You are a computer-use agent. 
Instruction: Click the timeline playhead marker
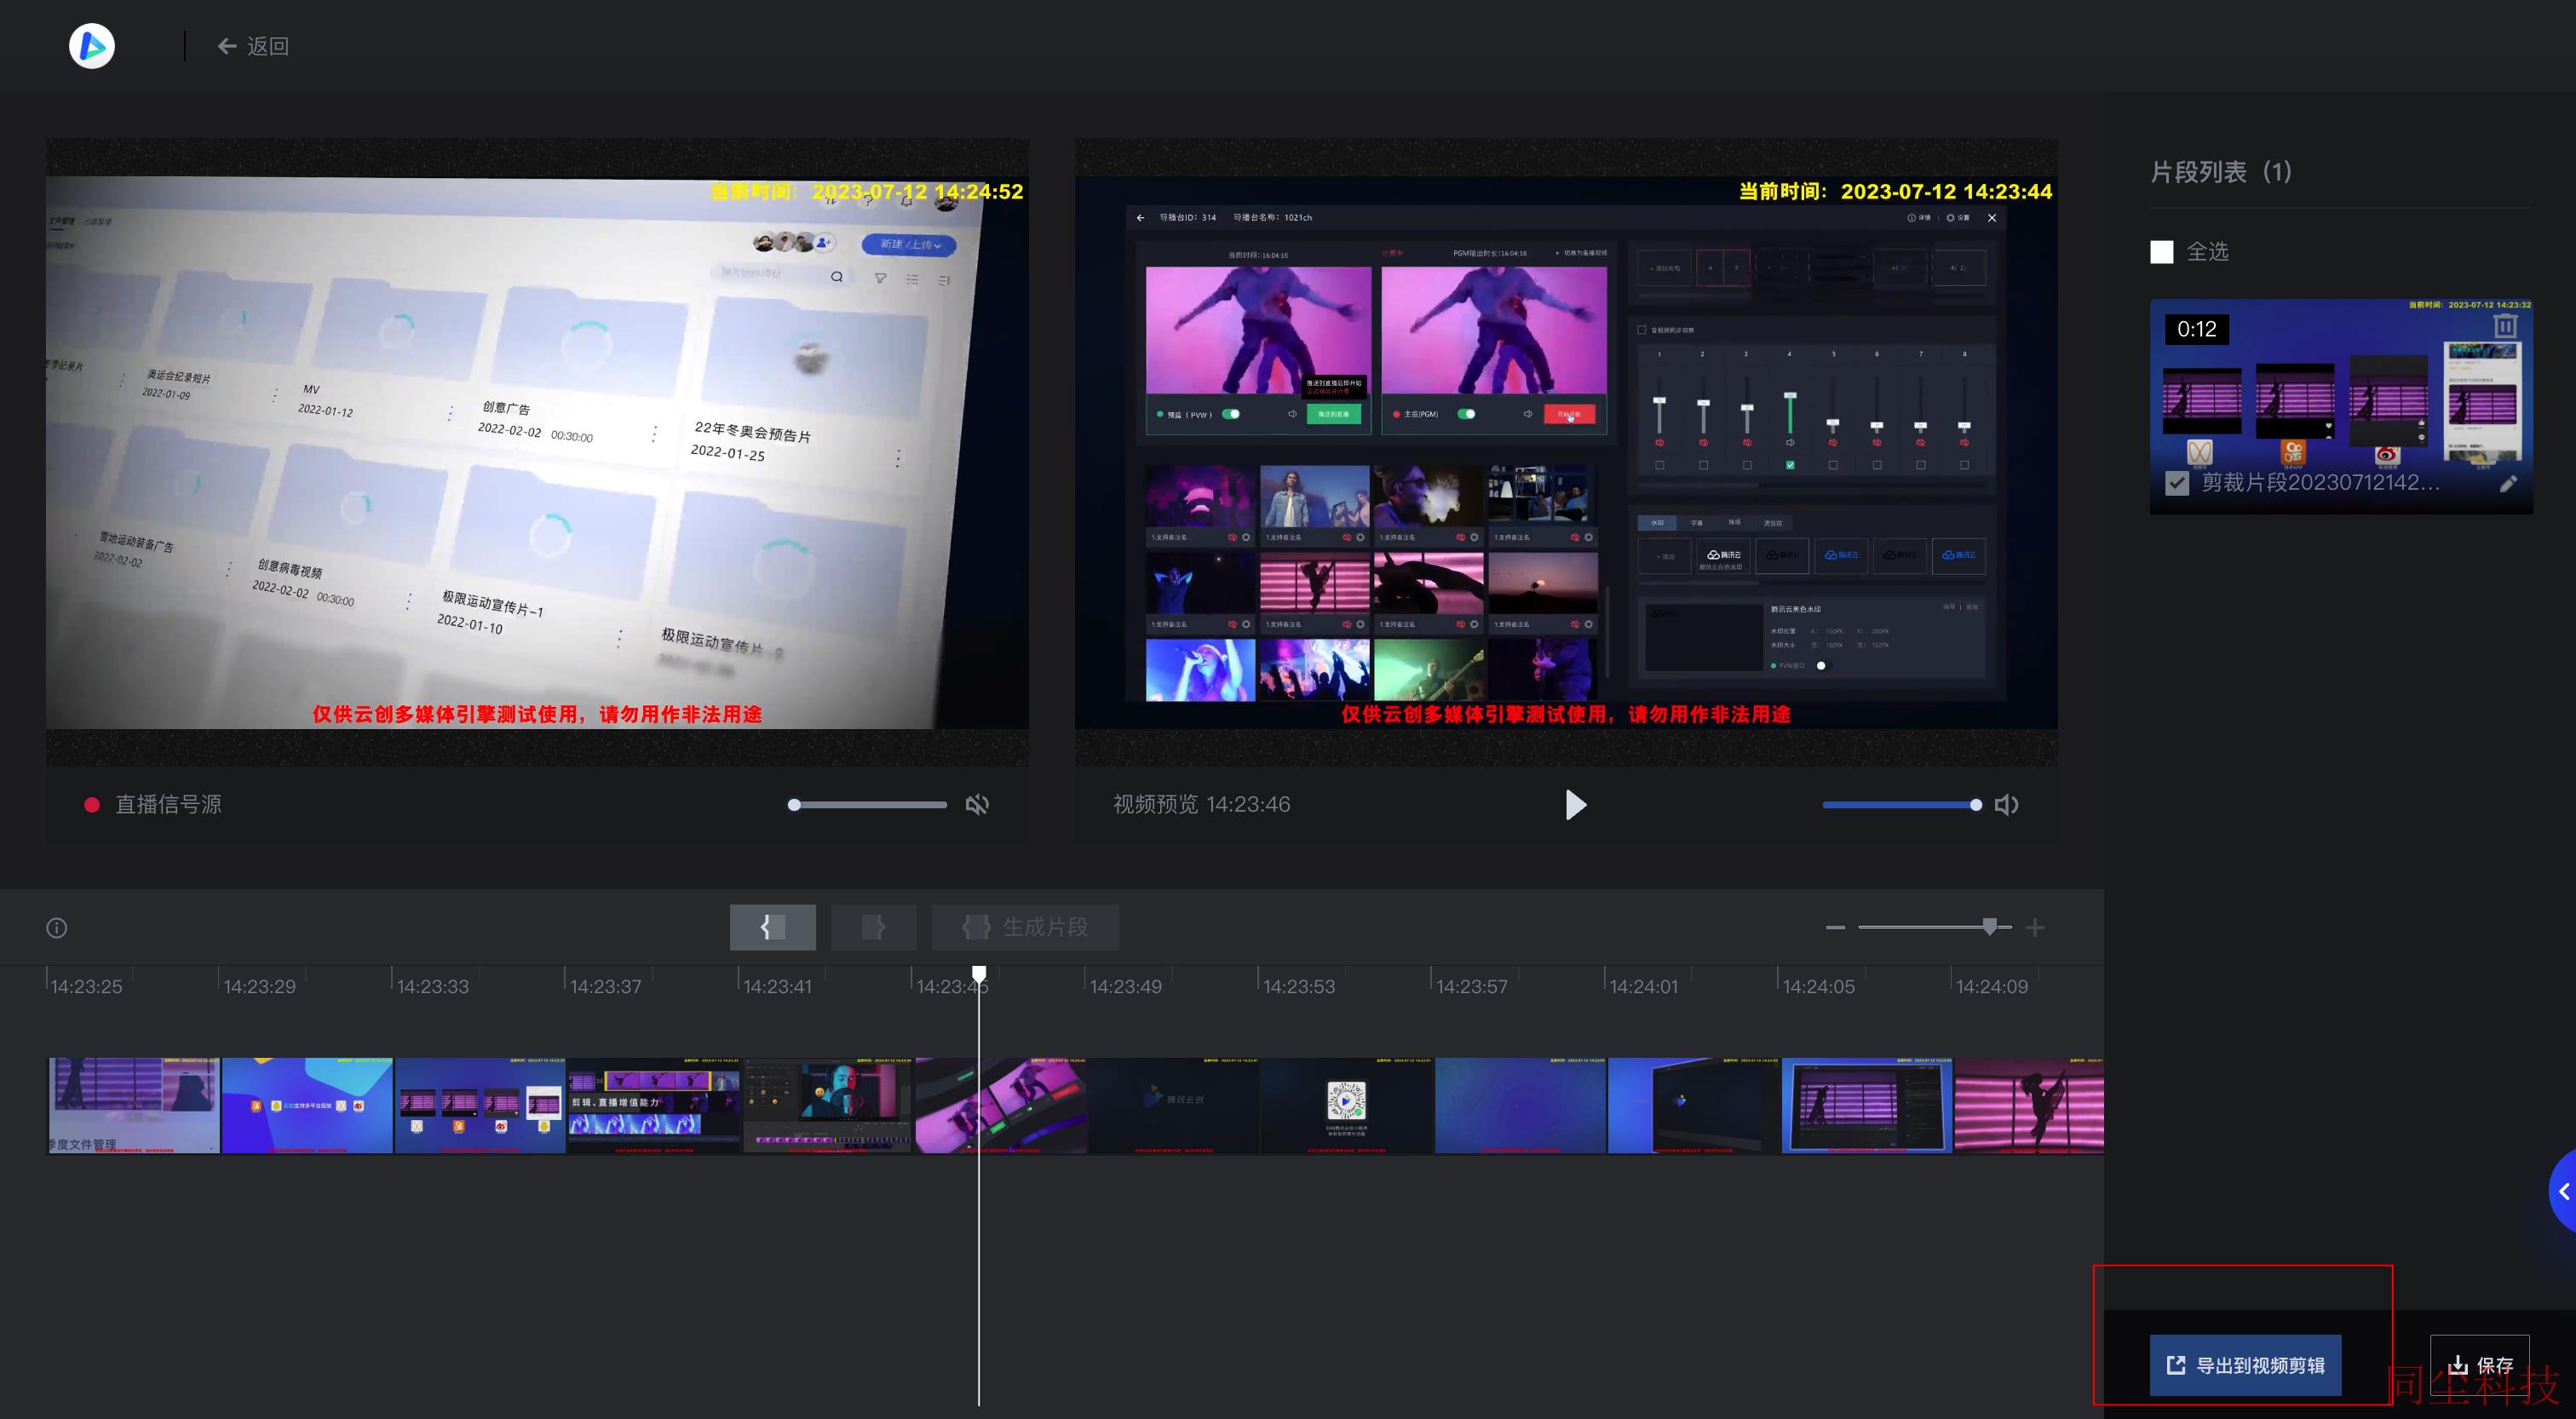click(979, 974)
